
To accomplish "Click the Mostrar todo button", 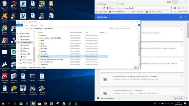I will 178,98.
